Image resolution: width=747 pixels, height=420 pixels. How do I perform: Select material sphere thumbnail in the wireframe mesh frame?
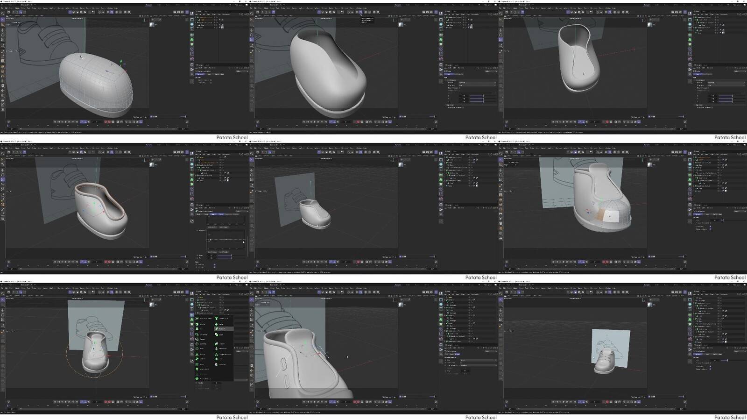tap(152, 24)
